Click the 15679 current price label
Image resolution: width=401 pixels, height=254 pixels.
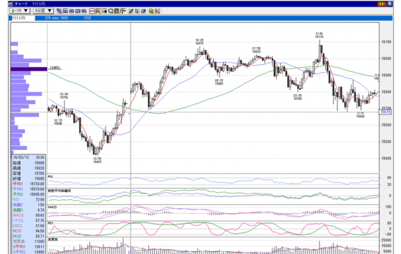coord(385,112)
